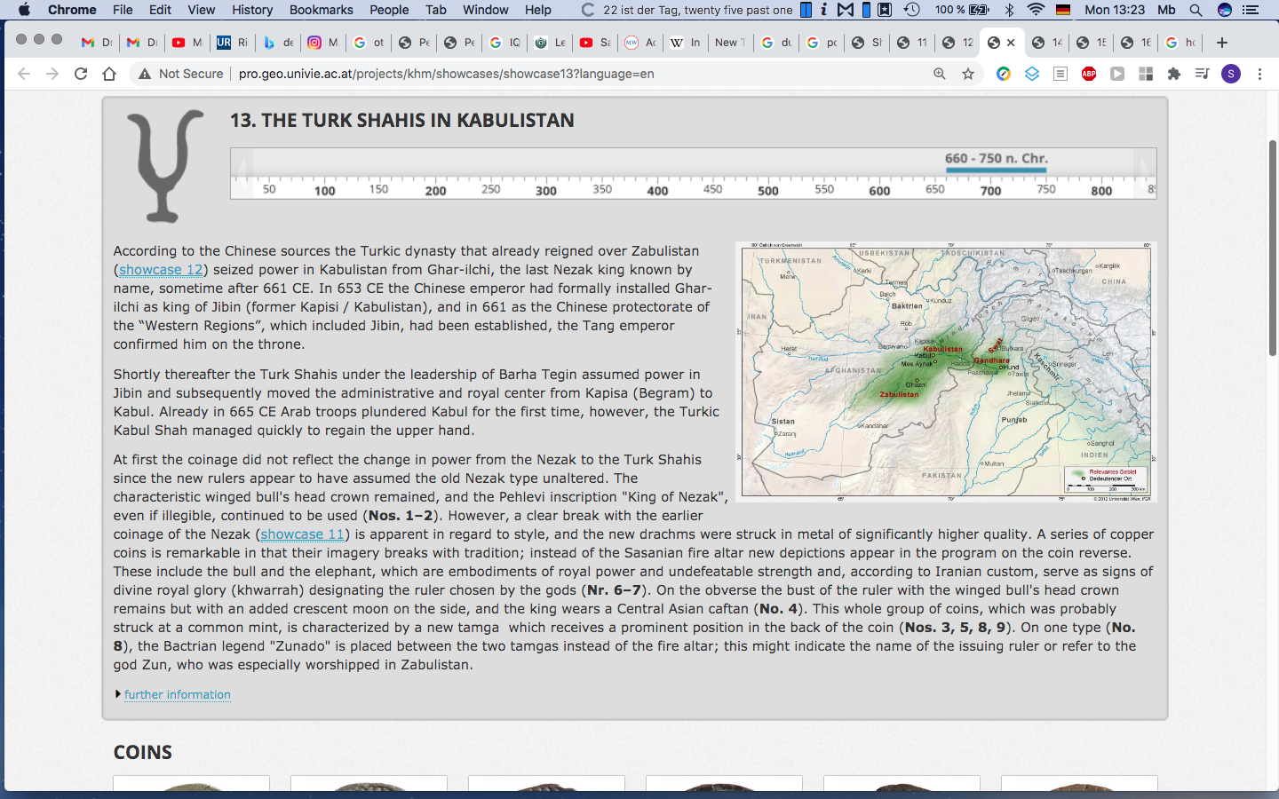Screen dimensions: 1279x799
Task: Switch to the first Gmail tab
Action: pyautogui.click(x=96, y=42)
